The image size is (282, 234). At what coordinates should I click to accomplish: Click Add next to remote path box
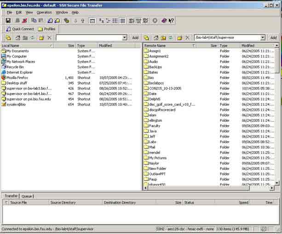point(273,38)
